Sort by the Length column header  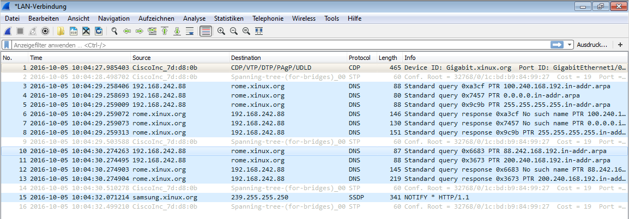pos(390,58)
